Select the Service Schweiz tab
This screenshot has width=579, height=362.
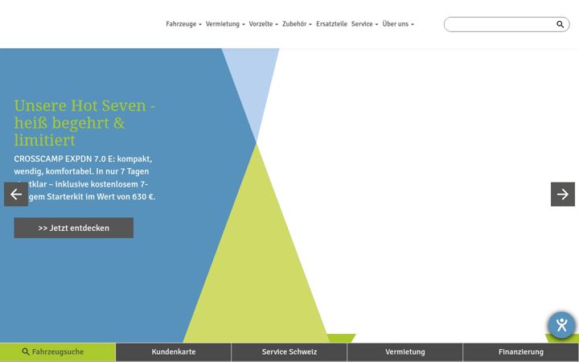[x=289, y=352]
